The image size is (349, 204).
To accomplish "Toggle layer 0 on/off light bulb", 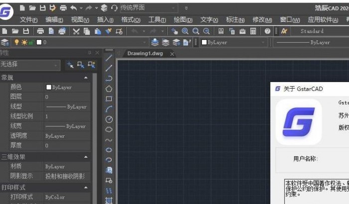I will (x=16, y=42).
